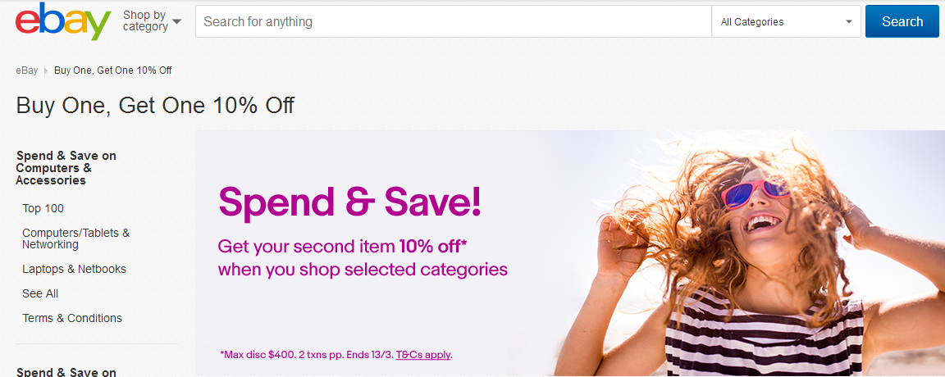This screenshot has height=377, width=945.
Task: Click the Buy One, Get One 10% Off page title
Action: point(155,106)
